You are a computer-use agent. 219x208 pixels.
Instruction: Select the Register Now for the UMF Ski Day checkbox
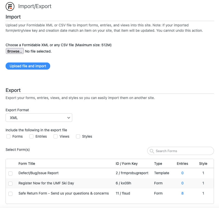tap(10, 184)
